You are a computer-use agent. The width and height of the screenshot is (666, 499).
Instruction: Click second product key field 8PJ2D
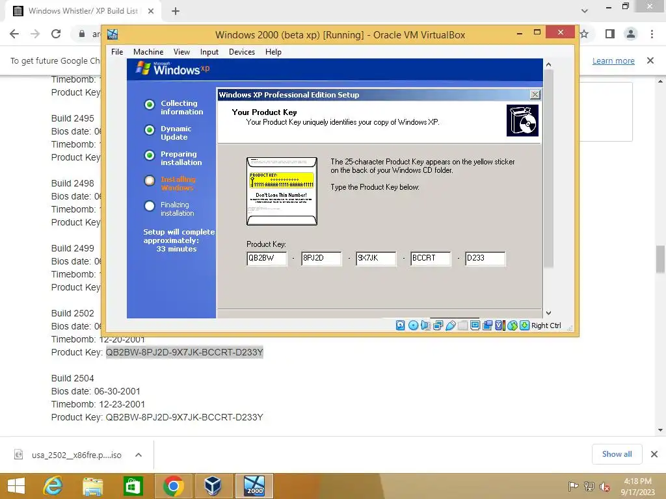click(321, 259)
